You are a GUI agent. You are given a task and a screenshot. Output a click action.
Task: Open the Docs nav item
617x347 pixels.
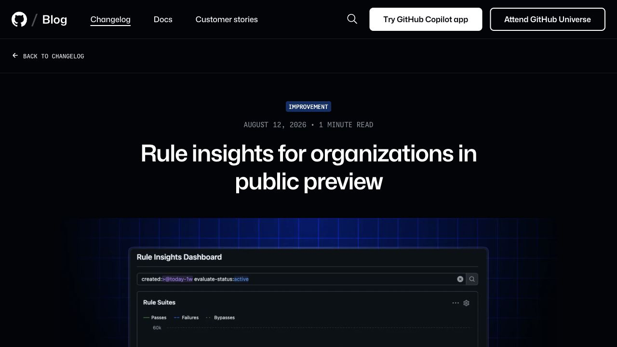point(163,19)
